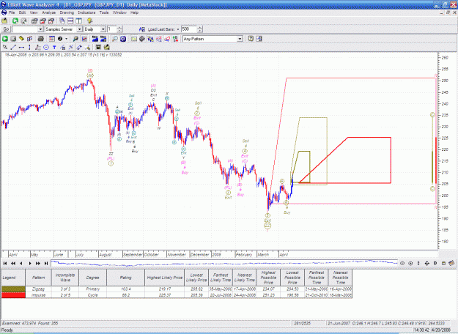Screen dimensions: 458x334
Task: Open the Load Last Bars dropdown arrow
Action: [x=178, y=29]
